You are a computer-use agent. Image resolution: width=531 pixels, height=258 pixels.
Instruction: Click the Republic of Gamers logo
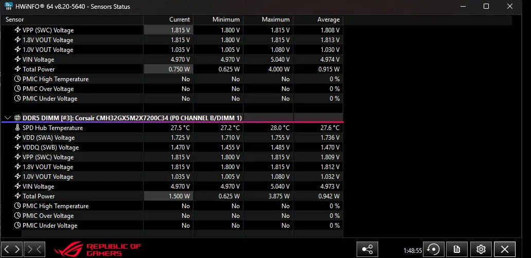(98, 250)
